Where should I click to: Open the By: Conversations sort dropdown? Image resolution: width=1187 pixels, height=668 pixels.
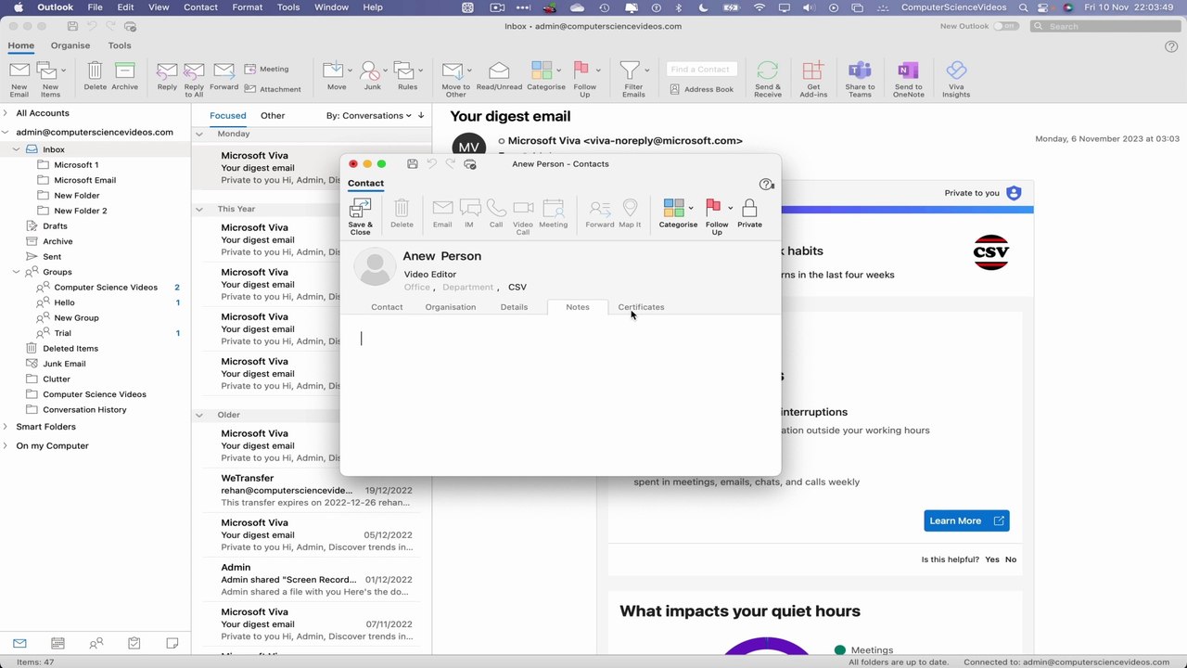369,116
